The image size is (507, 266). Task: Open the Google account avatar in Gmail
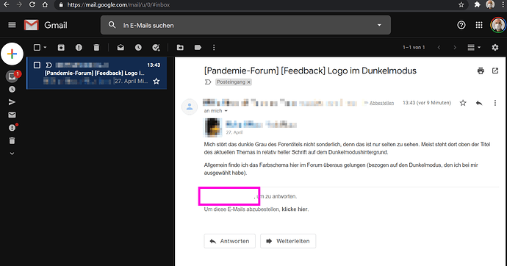click(x=498, y=25)
